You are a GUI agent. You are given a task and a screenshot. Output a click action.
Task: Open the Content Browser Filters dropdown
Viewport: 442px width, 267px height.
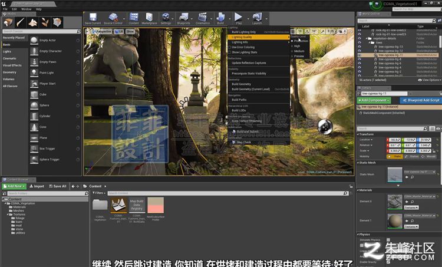tap(99, 193)
